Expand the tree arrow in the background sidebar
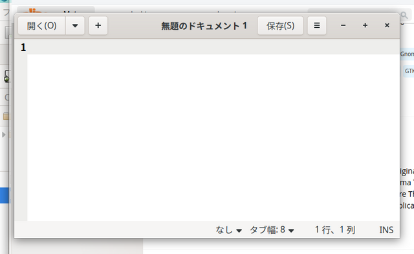The width and height of the screenshot is (414, 254). (4, 135)
